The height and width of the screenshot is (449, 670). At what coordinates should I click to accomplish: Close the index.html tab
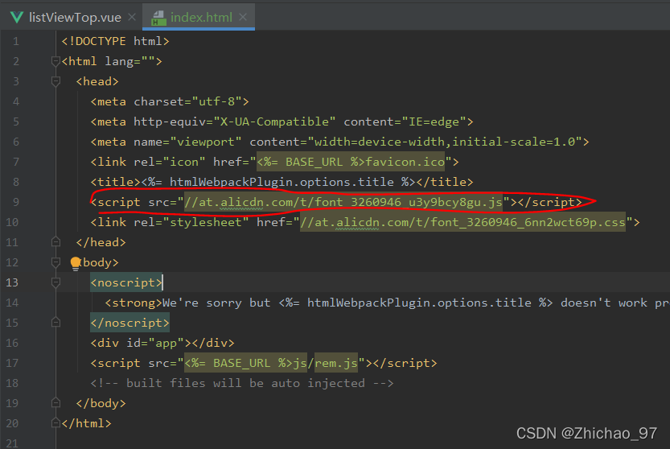[243, 17]
